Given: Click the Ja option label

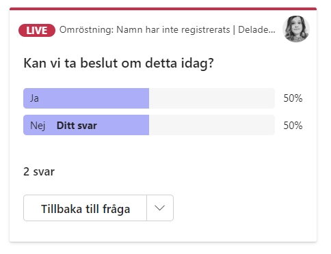Looking at the screenshot, I should click(x=34, y=98).
